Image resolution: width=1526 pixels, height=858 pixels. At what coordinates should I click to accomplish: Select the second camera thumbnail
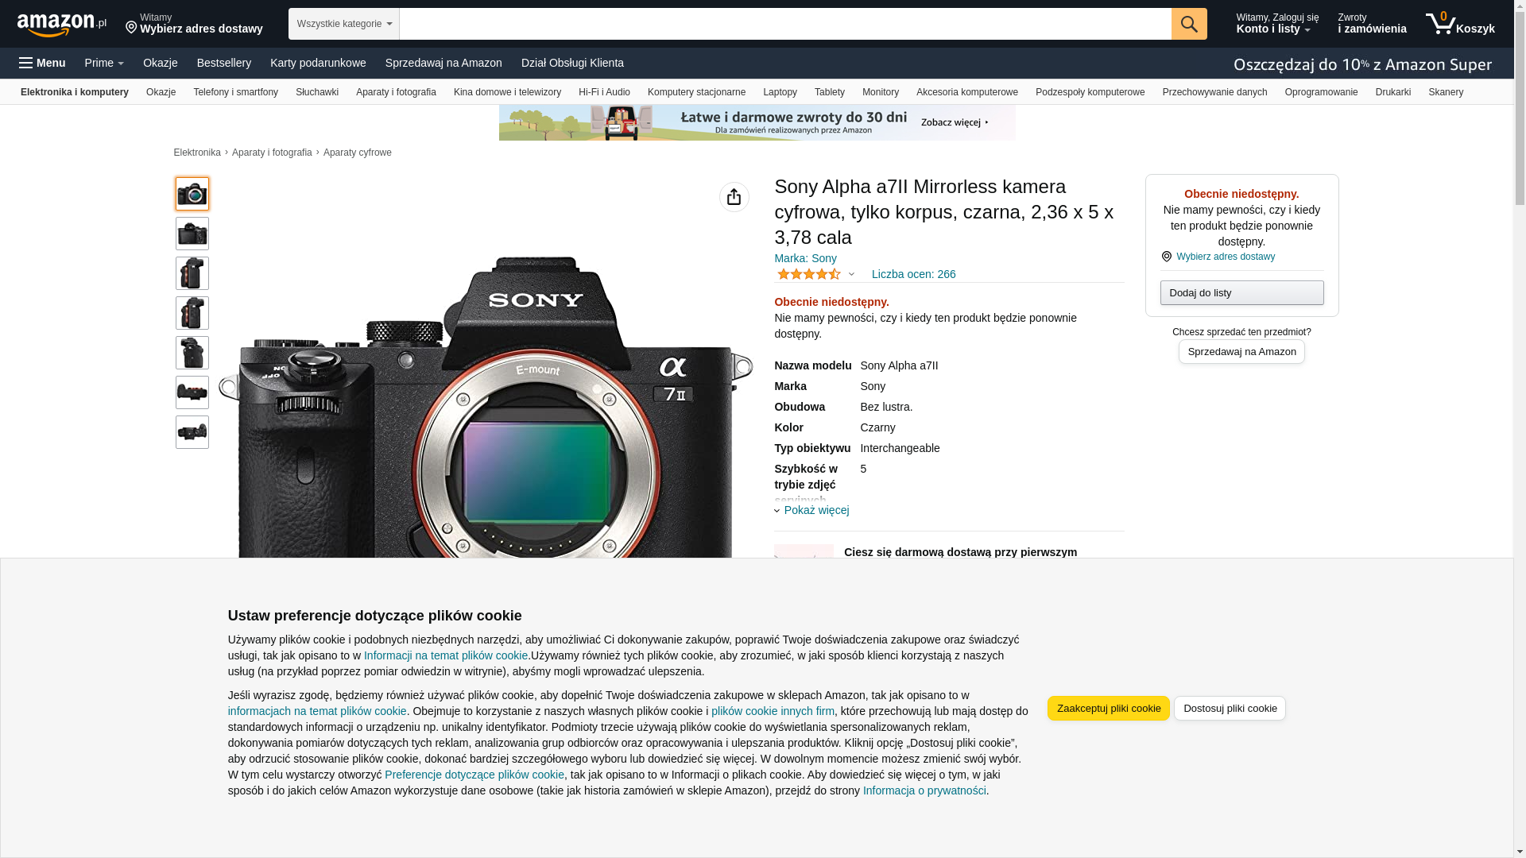(192, 234)
